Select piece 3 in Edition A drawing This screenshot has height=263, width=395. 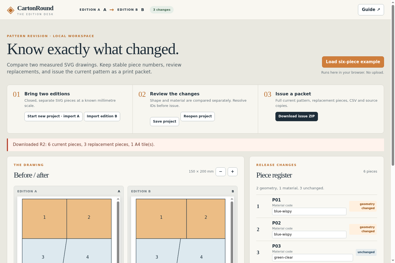click(x=43, y=251)
